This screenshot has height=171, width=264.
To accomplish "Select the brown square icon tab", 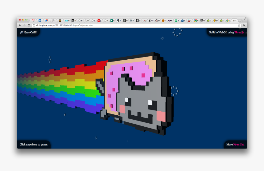I will pyautogui.click(x=60, y=21).
